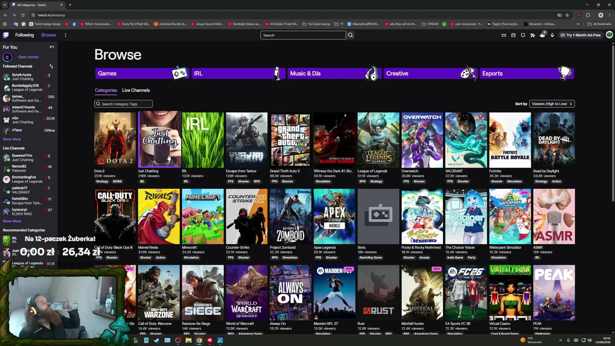Show hidden system tray icons

560,341
